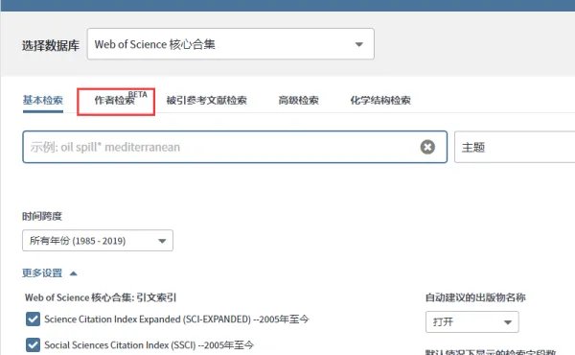Uncheck Science Citation Index Expanded (SCI-EXPANDED)
Image resolution: width=575 pixels, height=355 pixels.
pos(33,319)
